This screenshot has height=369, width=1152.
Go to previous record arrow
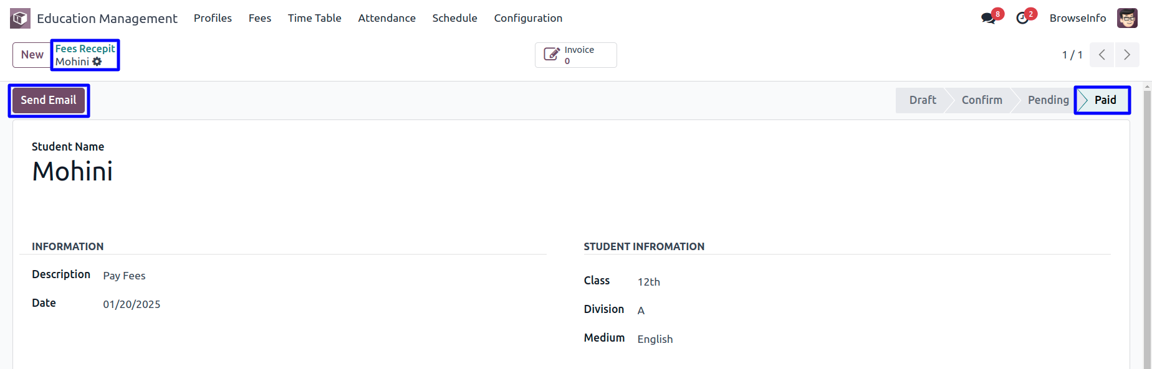[x=1102, y=55]
